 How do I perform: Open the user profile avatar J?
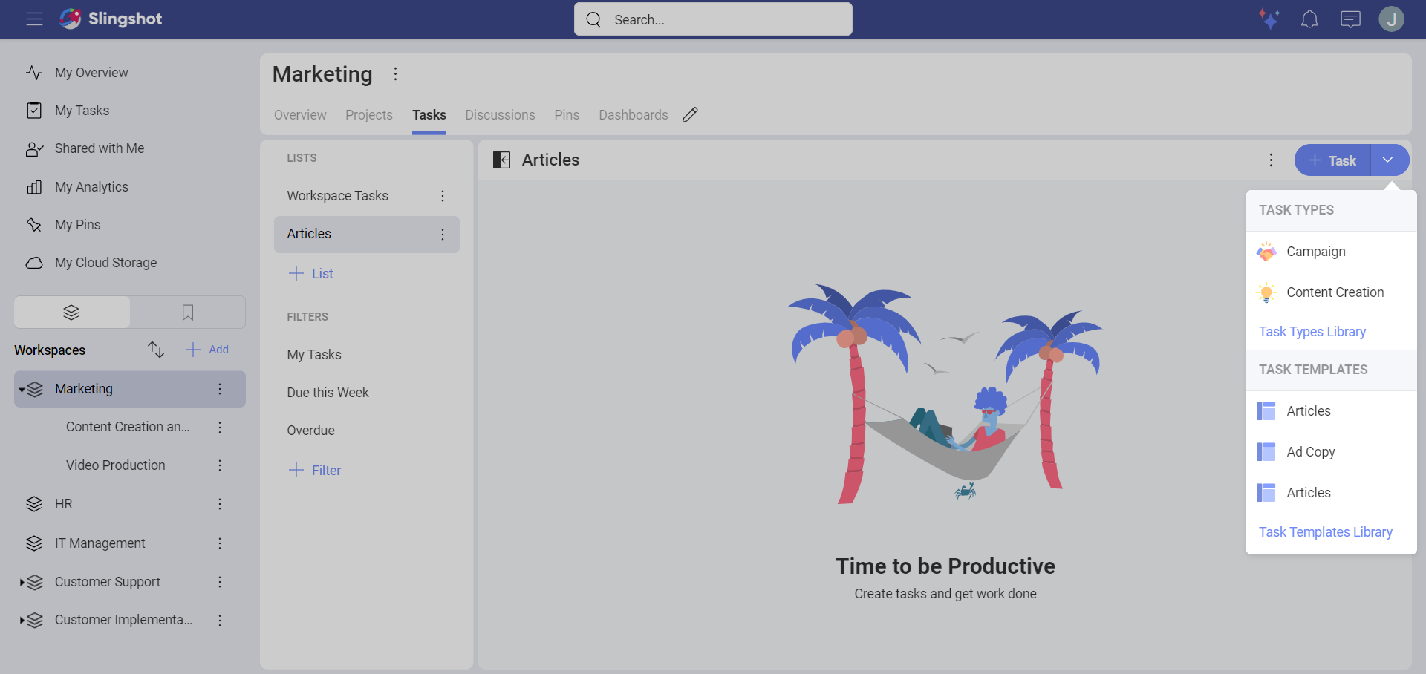click(1391, 19)
